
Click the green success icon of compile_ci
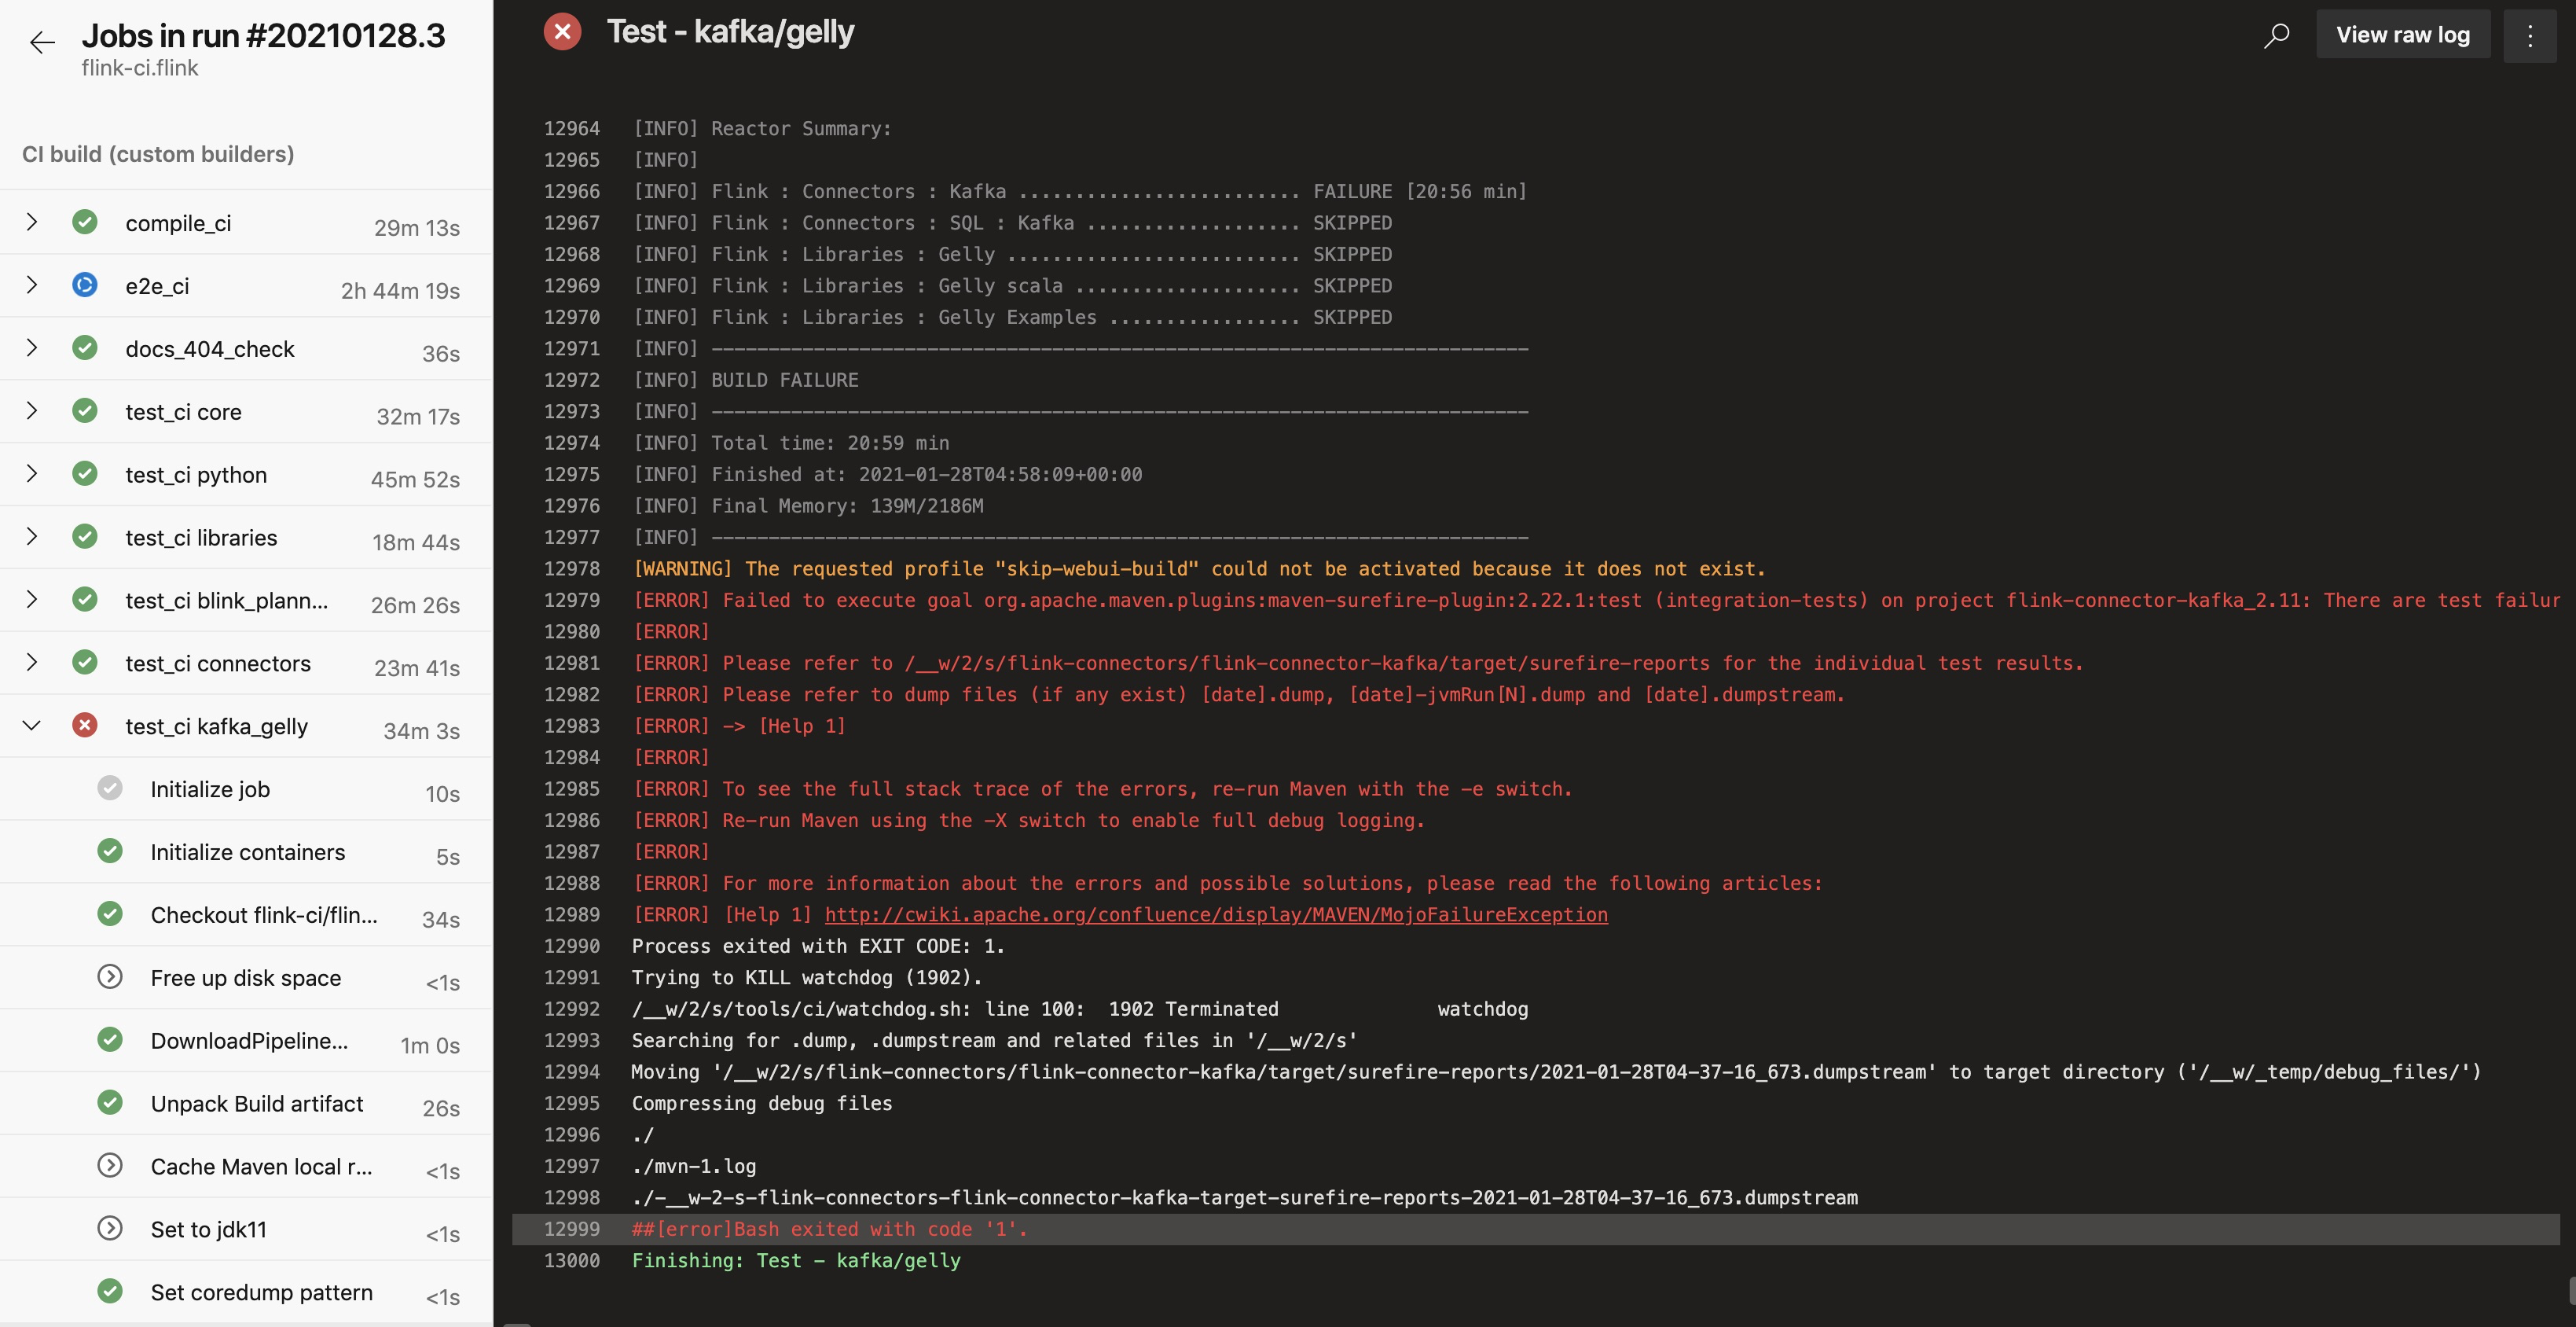point(85,222)
